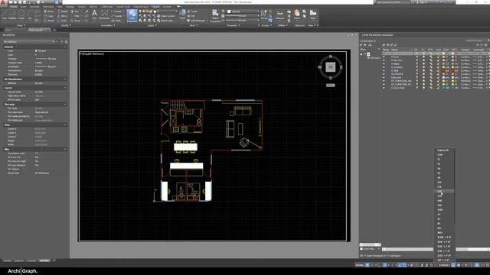This screenshot has width=490, height=275.
Task: Open the Home ribbon tab
Action: point(14,7)
